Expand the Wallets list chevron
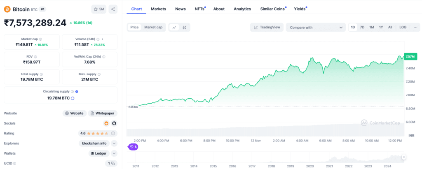 point(114,153)
